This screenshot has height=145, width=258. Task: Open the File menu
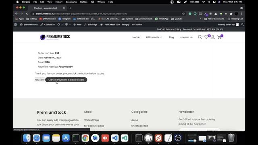[35, 2]
